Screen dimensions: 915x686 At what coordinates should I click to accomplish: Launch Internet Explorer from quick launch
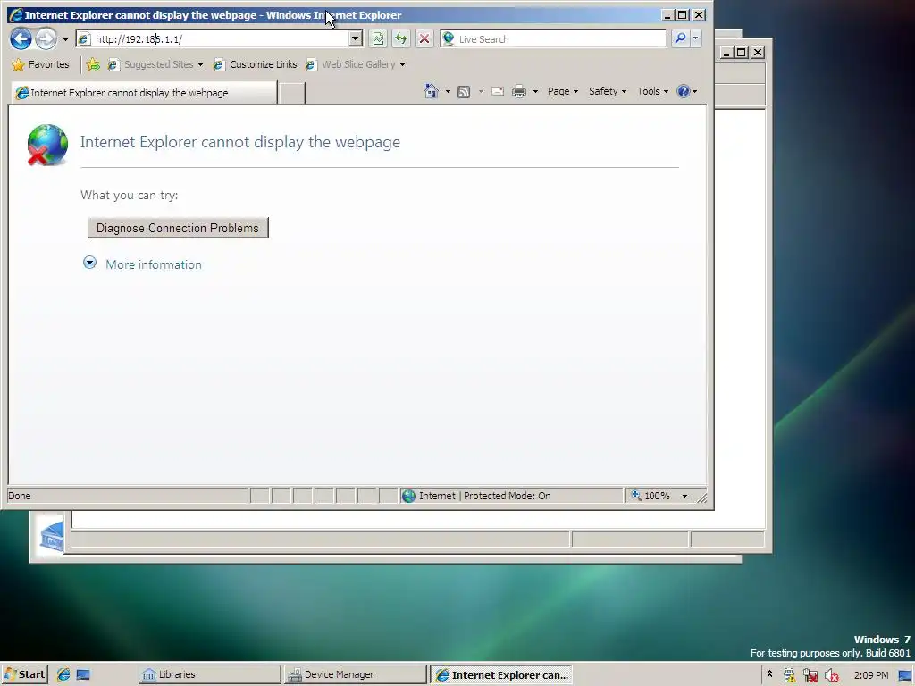(x=63, y=674)
